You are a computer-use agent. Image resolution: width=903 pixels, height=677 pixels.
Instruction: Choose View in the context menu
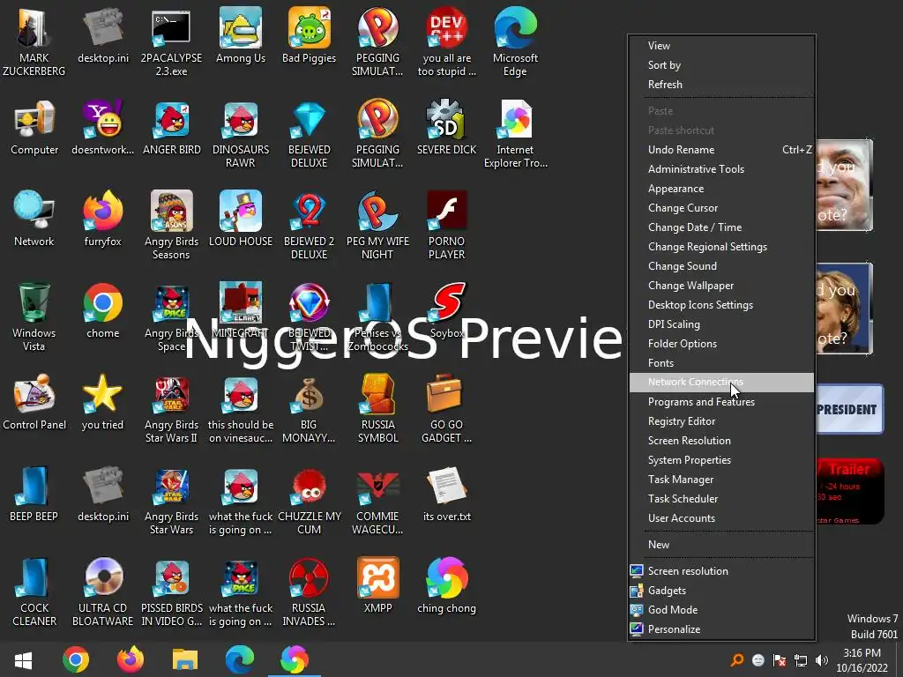[x=721, y=46]
